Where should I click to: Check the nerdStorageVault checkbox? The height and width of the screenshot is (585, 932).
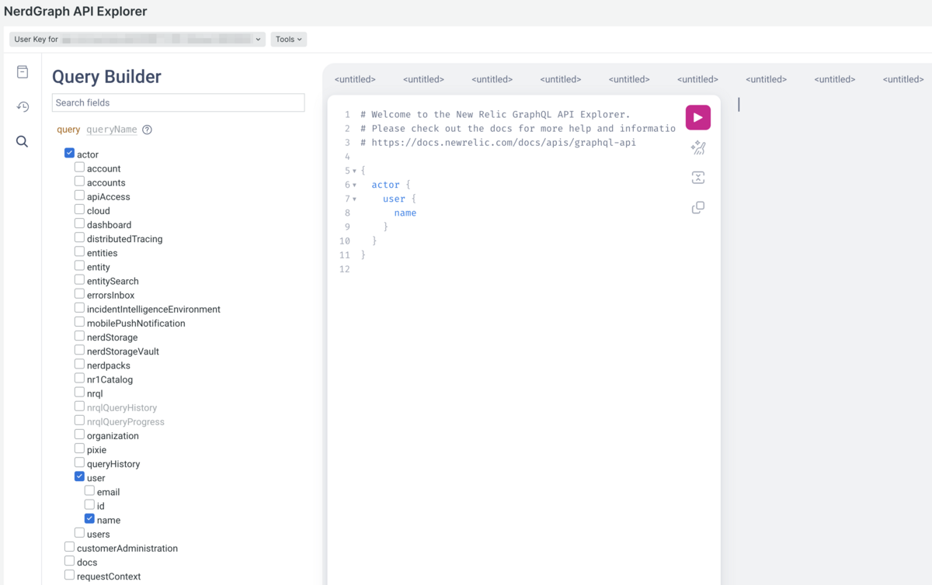(79, 350)
